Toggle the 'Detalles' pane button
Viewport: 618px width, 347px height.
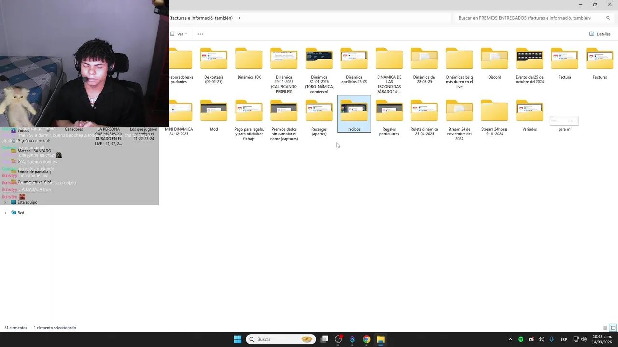pyautogui.click(x=600, y=34)
